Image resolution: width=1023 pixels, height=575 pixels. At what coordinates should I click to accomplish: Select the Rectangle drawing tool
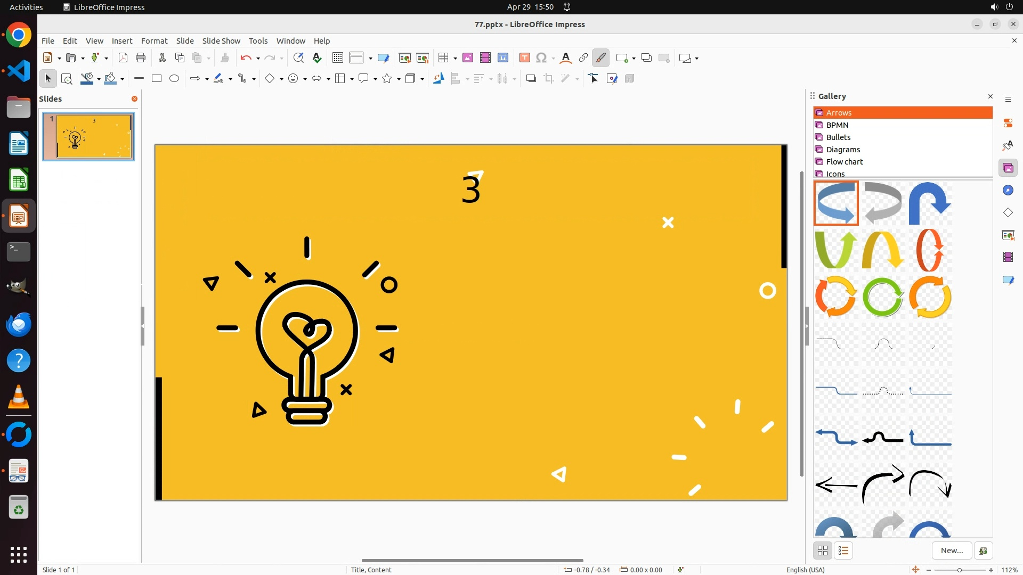tap(157, 79)
